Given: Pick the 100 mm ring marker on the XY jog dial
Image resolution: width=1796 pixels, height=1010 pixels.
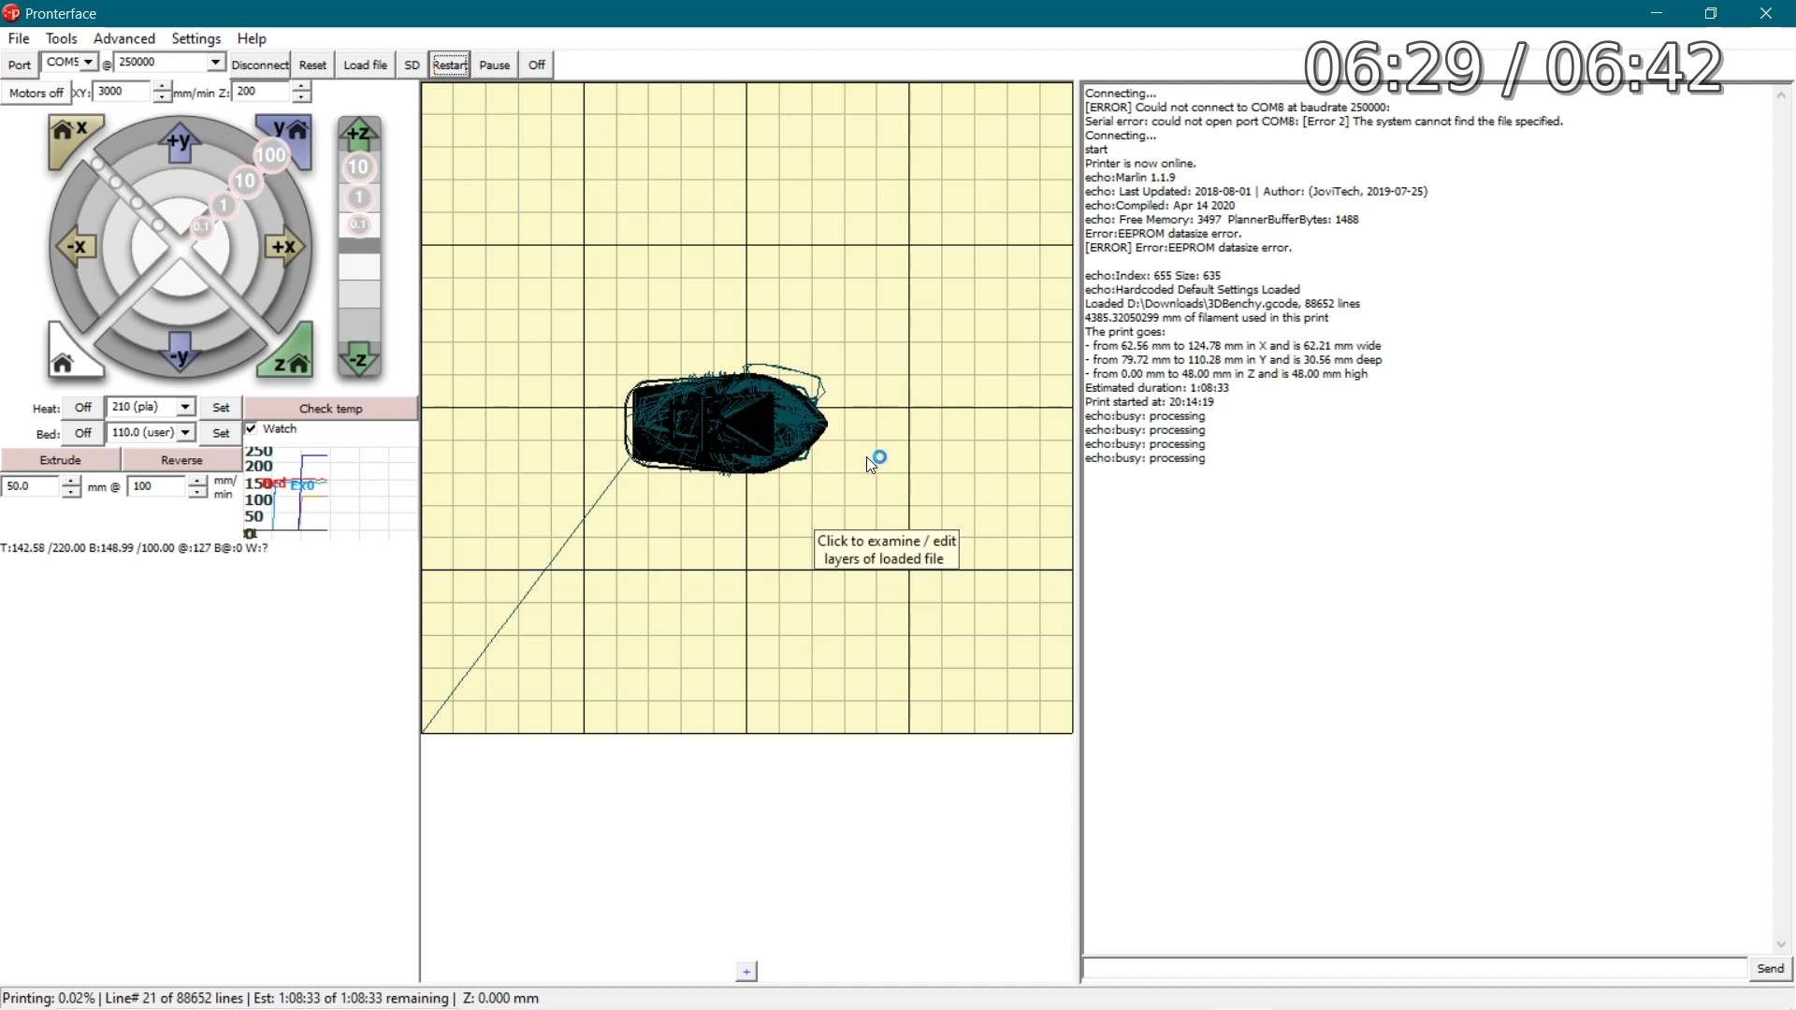Looking at the screenshot, I should (271, 155).
